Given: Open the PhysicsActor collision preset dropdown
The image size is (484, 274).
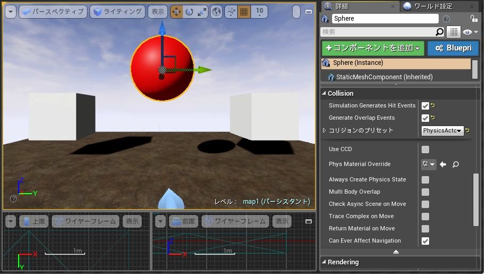Looking at the screenshot, I should [x=442, y=130].
